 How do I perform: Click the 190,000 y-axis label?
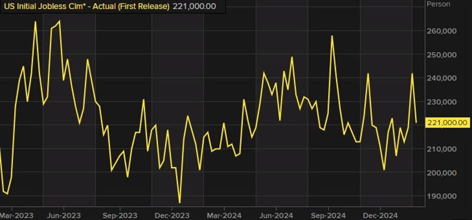(x=442, y=196)
